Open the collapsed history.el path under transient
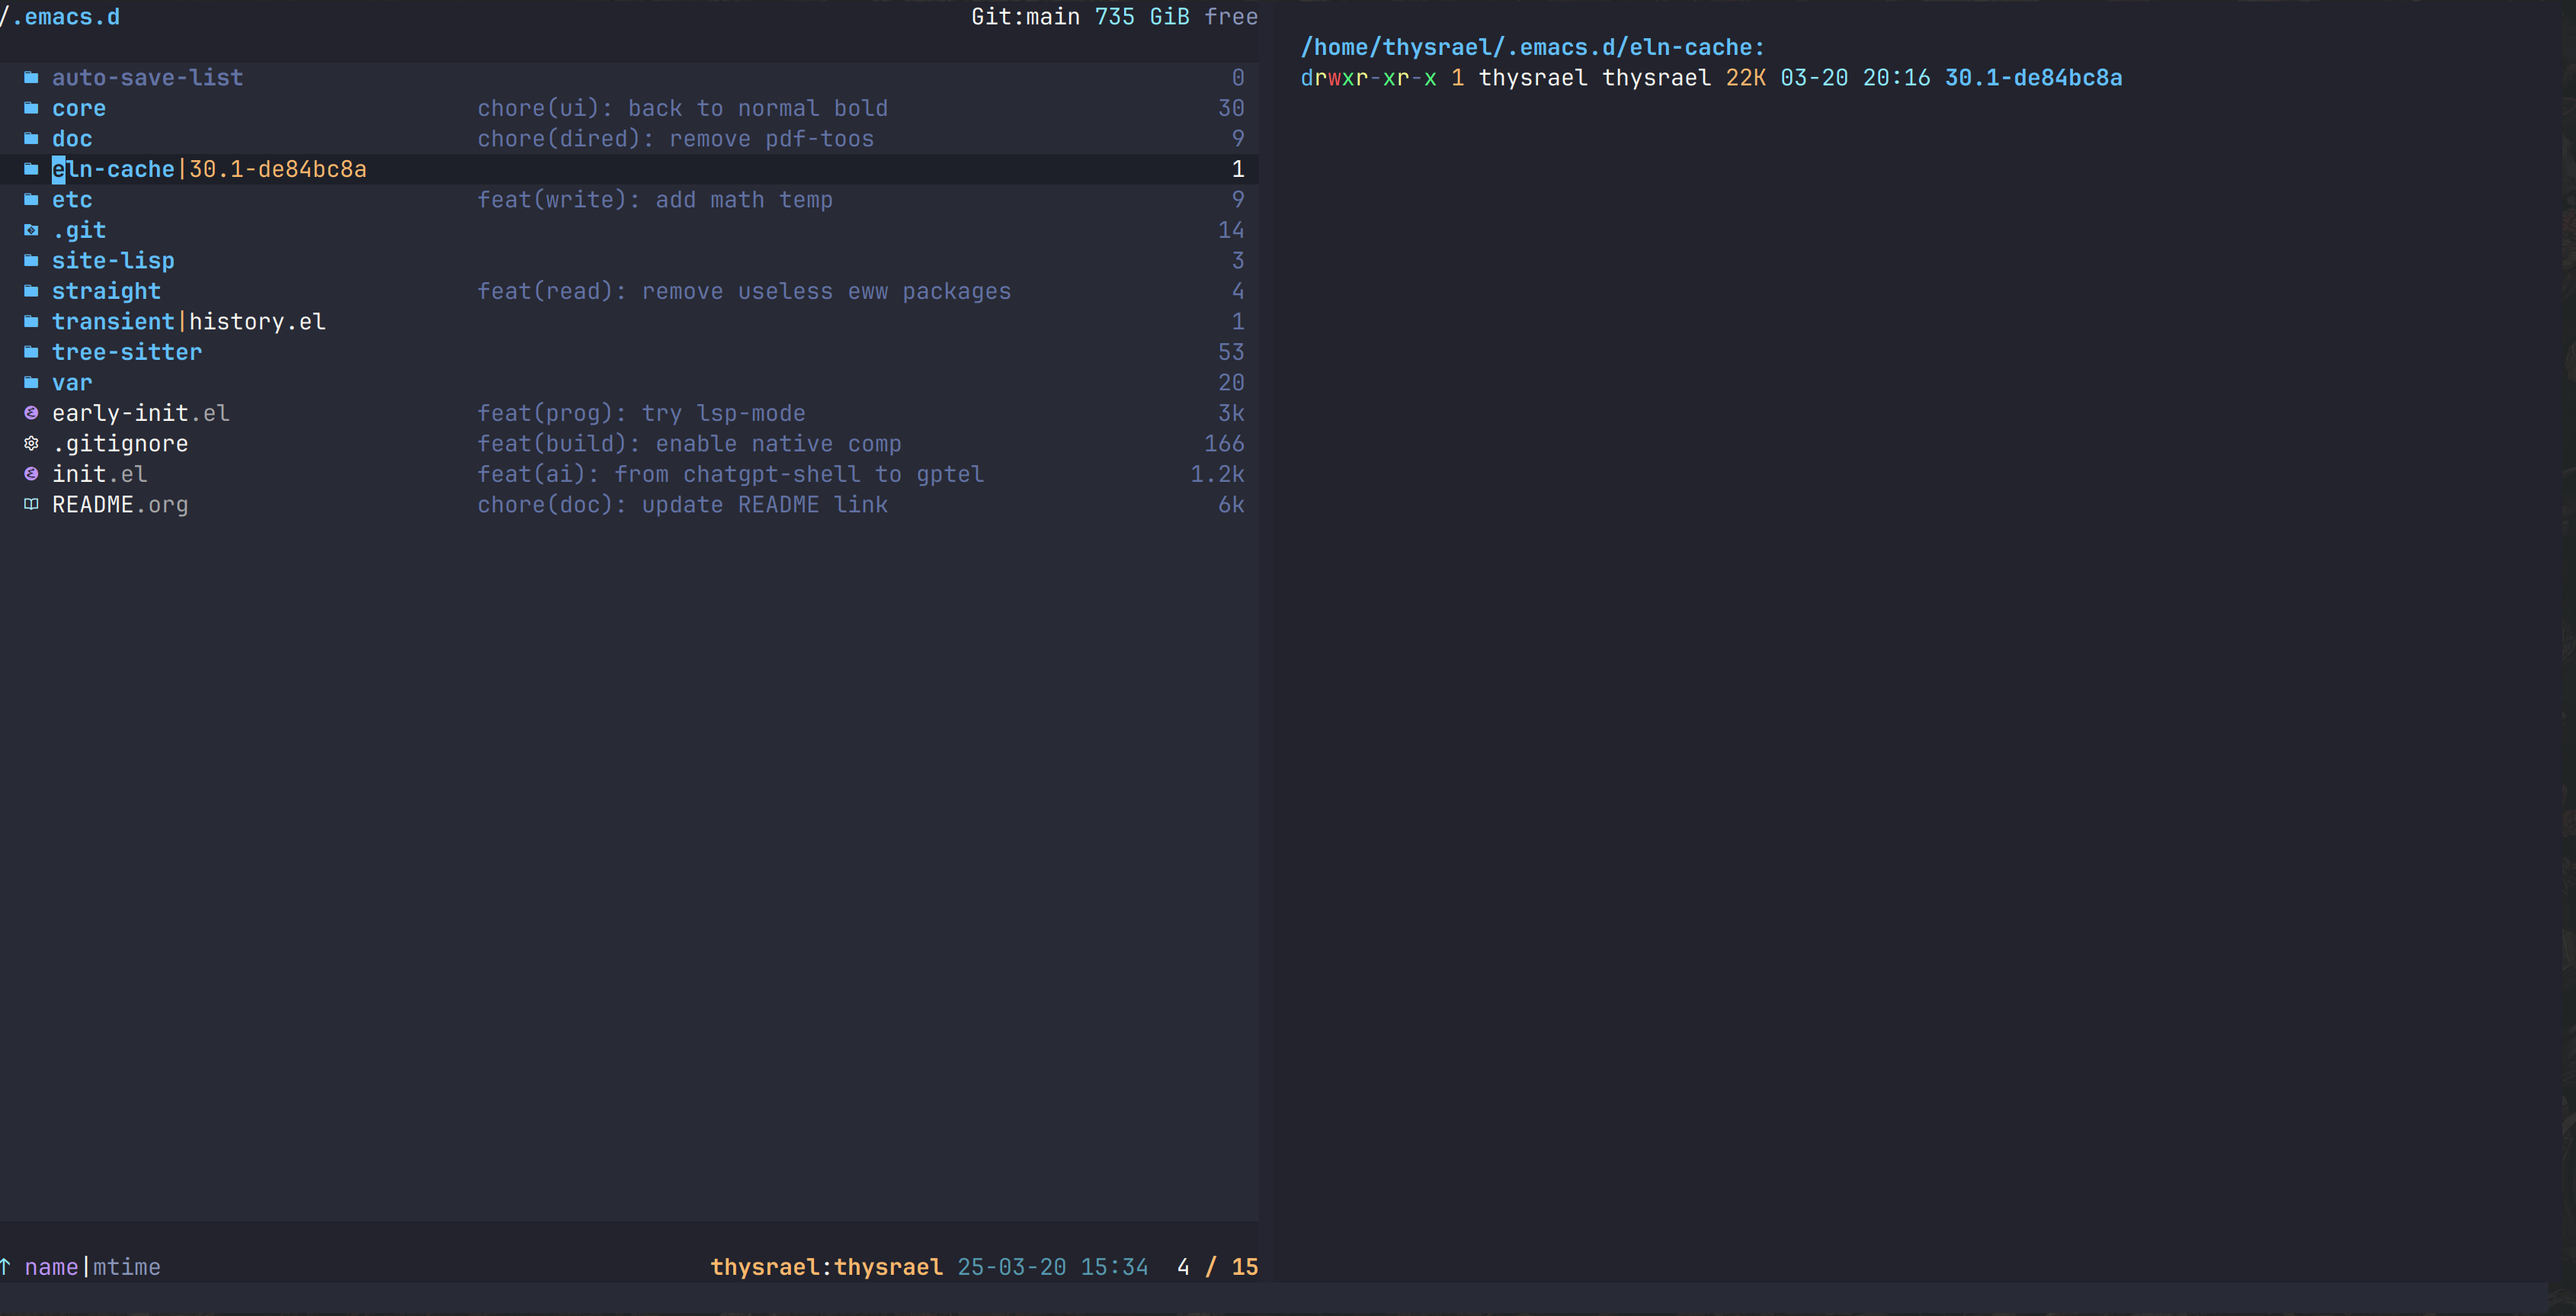The image size is (2576, 1316). pyautogui.click(x=257, y=321)
